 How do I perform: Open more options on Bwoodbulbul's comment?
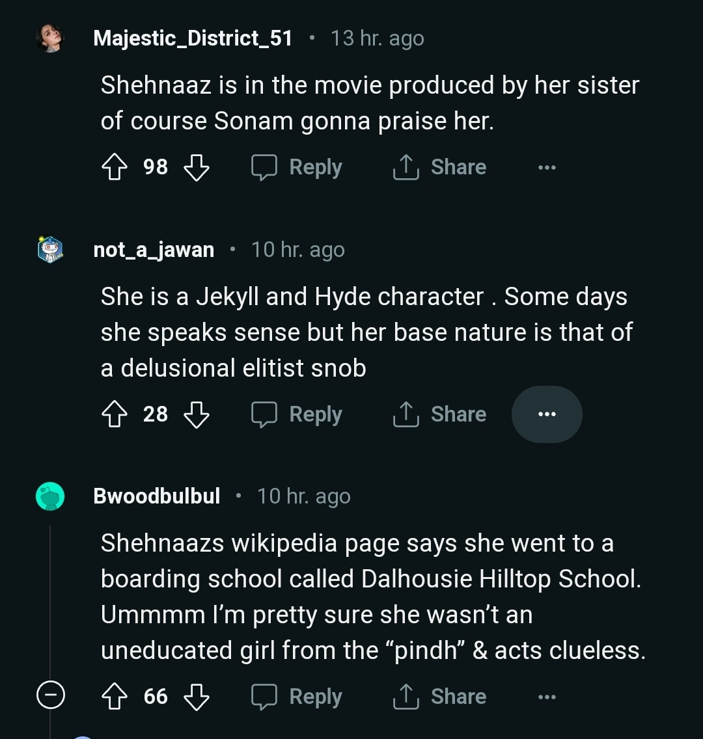pyautogui.click(x=547, y=697)
